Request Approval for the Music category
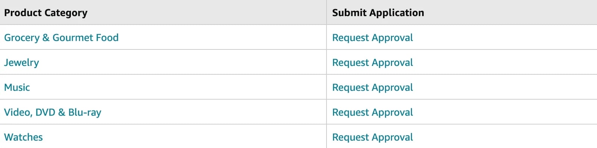The image size is (597, 148). tap(372, 88)
